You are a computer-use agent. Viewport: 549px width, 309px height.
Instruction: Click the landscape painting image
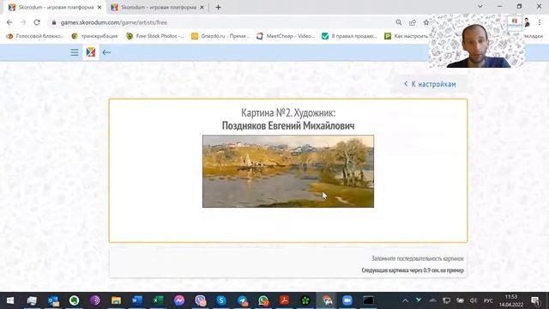coord(288,172)
